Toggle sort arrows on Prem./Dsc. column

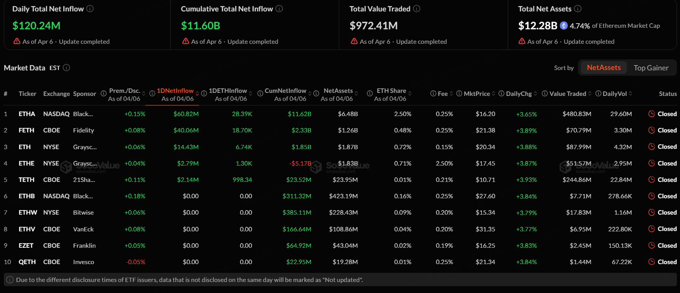[144, 94]
